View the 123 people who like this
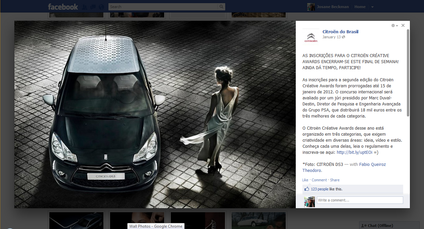Viewport: 424px width, 229px height. [x=320, y=189]
